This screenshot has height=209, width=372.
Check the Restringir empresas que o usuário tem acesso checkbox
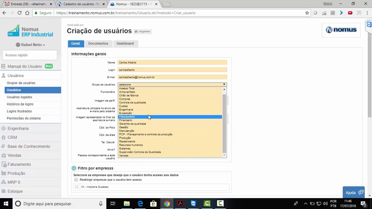76,180
